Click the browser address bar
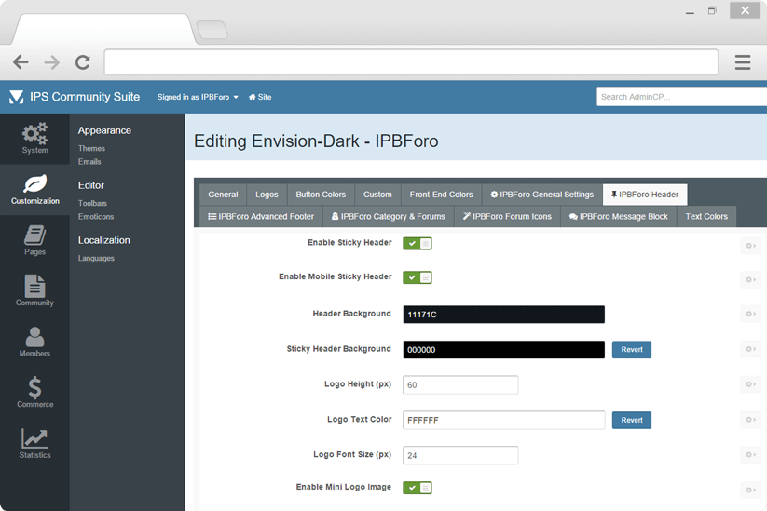The image size is (767, 511). pos(411,62)
